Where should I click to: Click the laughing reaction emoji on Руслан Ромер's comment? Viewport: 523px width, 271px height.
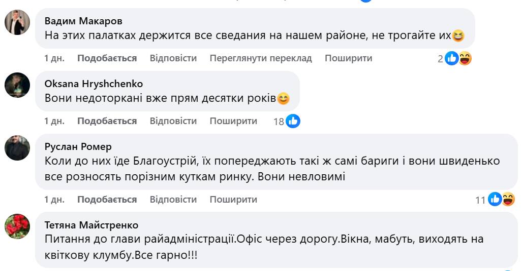click(508, 200)
